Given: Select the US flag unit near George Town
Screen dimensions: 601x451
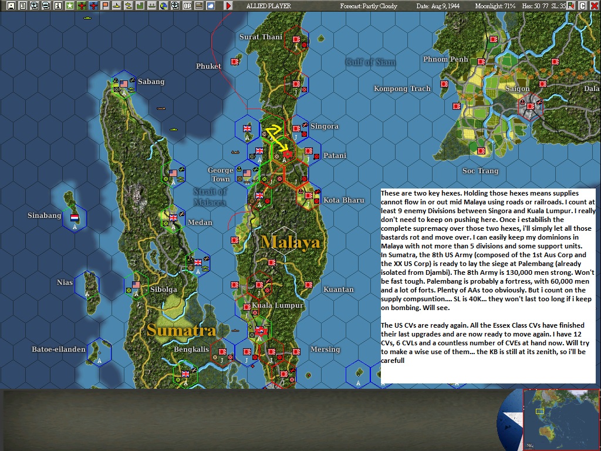Looking at the screenshot, I should tap(247, 173).
